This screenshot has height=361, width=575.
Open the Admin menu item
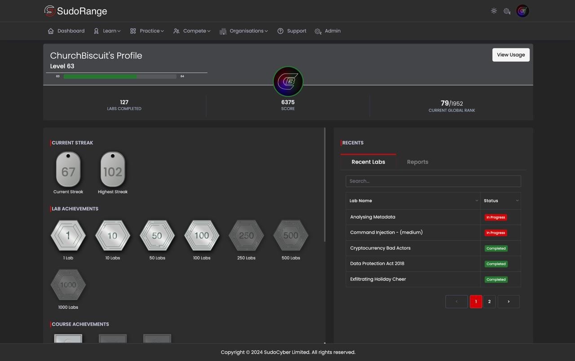click(x=328, y=31)
